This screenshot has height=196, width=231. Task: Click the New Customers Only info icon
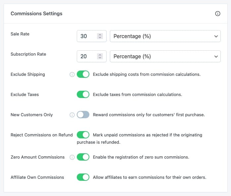click(x=72, y=115)
